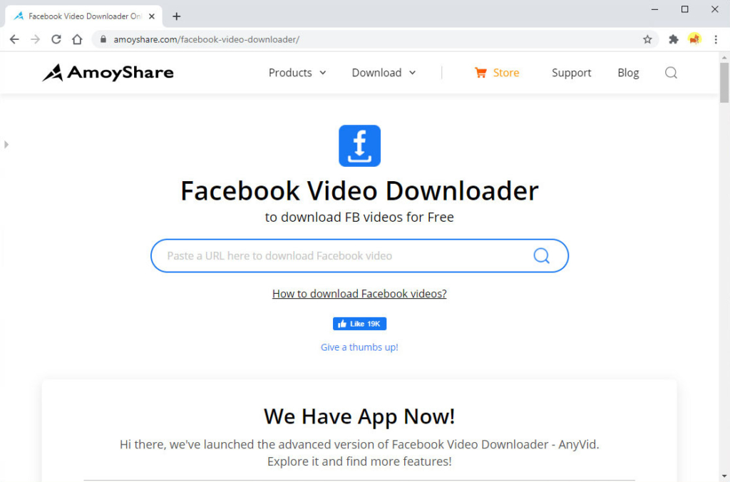This screenshot has height=482, width=730.
Task: Click the We Have App Now heading
Action: click(359, 416)
